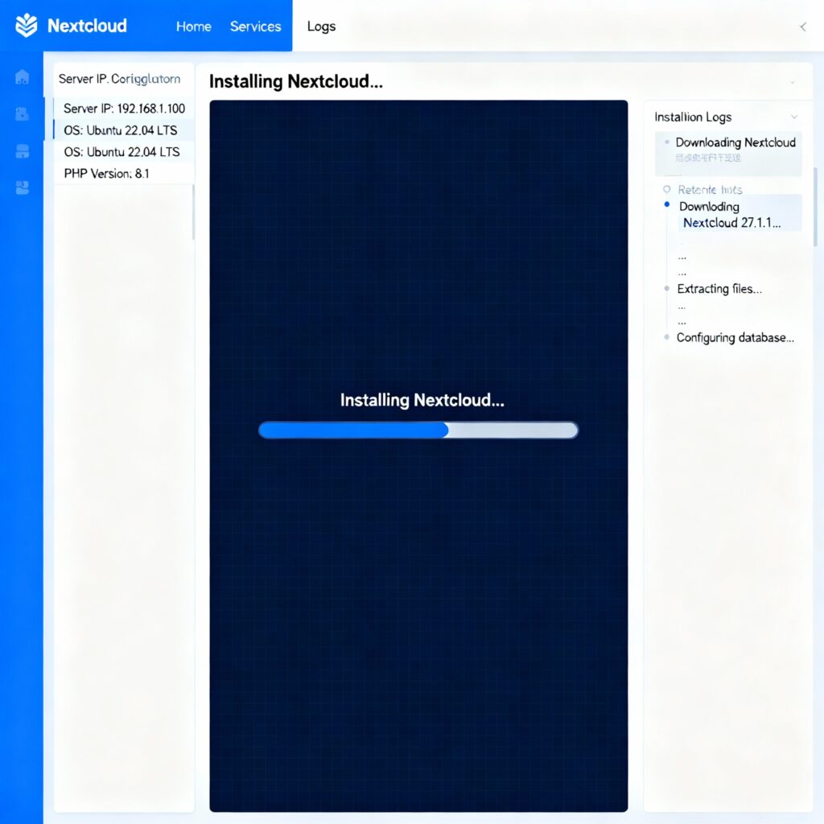Click the second sidebar icon below home
Screen dimensions: 824x824
(x=22, y=114)
